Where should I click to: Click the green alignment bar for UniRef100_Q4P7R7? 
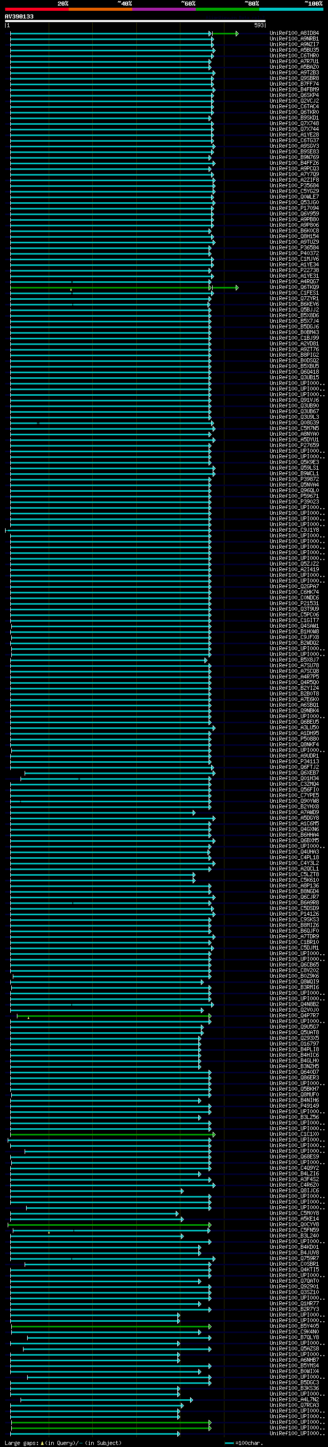coord(114,1016)
